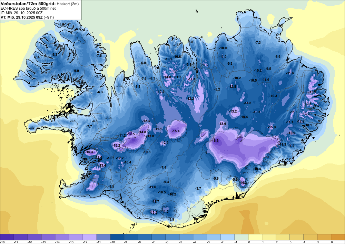Click the -10.8 temperature value

point(147,152)
